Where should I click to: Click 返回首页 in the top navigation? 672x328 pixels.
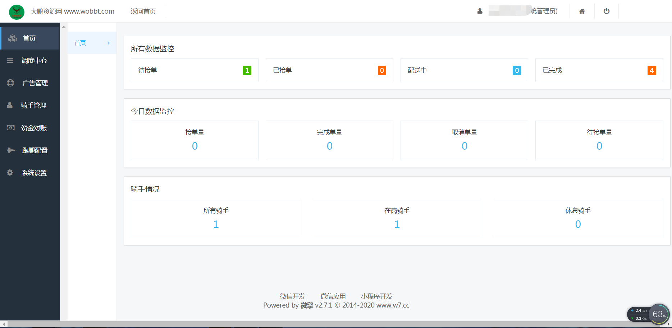pos(143,11)
